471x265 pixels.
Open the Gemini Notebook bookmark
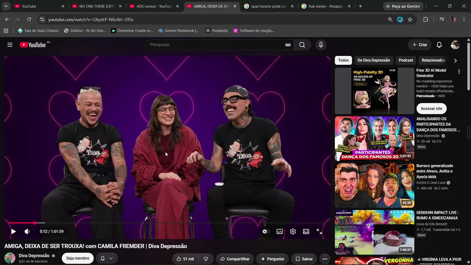click(x=178, y=31)
